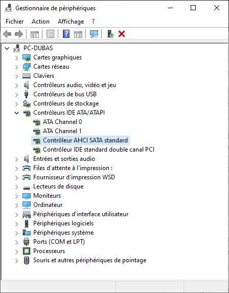Click the show/hide console tree icon
Image resolution: width=229 pixels, height=293 pixels.
tap(35, 34)
